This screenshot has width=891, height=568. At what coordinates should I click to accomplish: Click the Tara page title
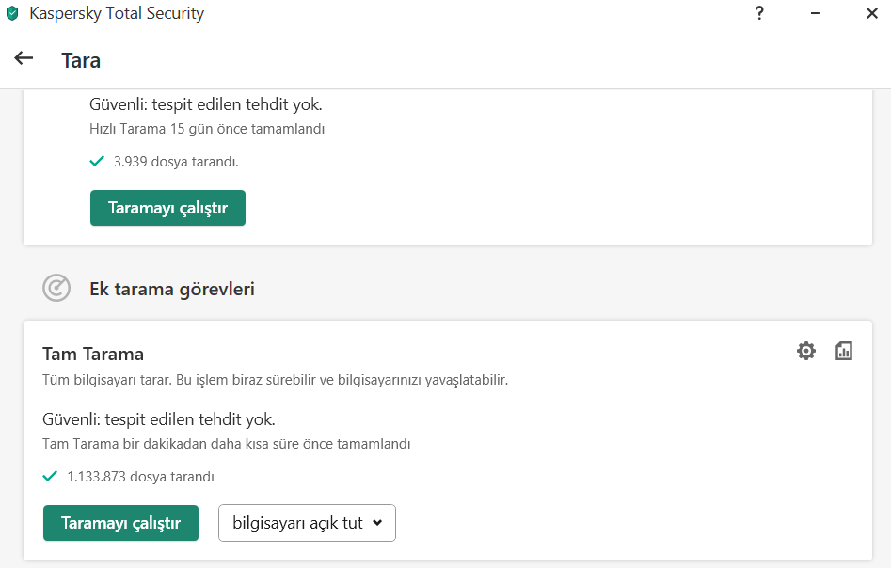81,60
